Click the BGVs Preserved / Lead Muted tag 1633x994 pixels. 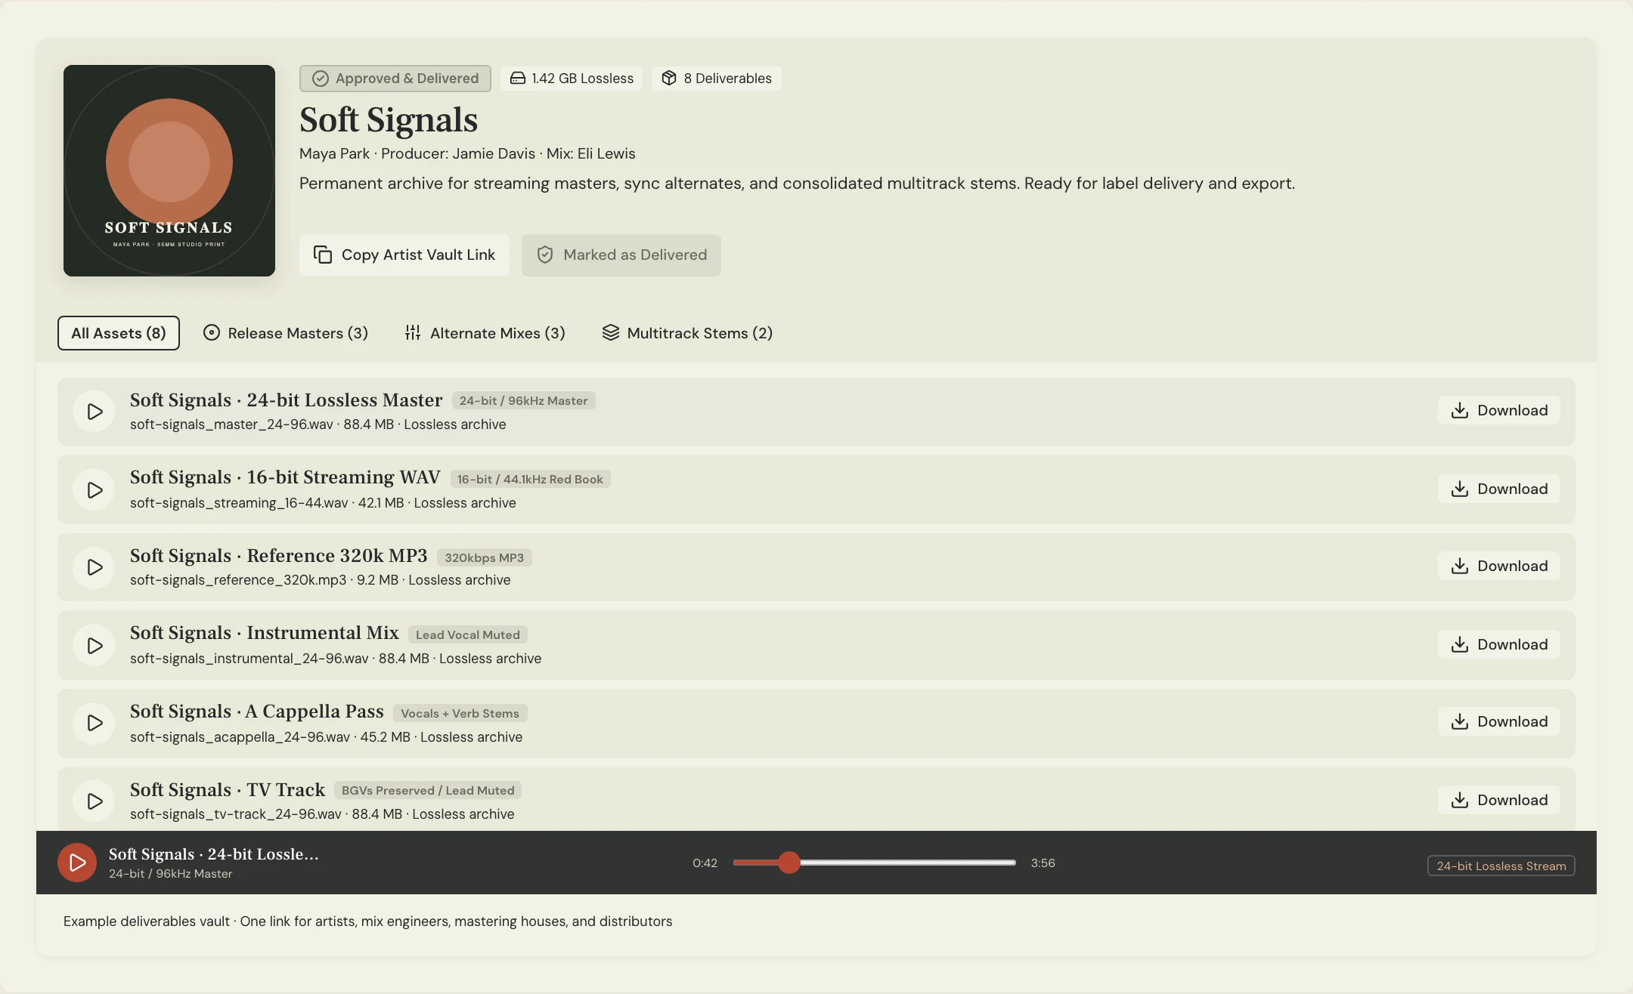[428, 790]
